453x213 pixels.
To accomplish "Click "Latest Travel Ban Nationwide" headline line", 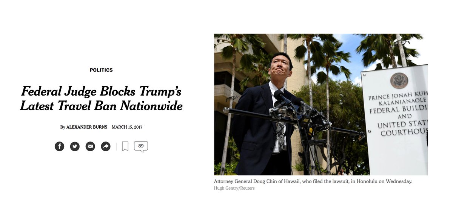I will pyautogui.click(x=101, y=106).
